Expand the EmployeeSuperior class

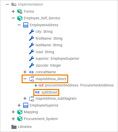coord(19,105)
